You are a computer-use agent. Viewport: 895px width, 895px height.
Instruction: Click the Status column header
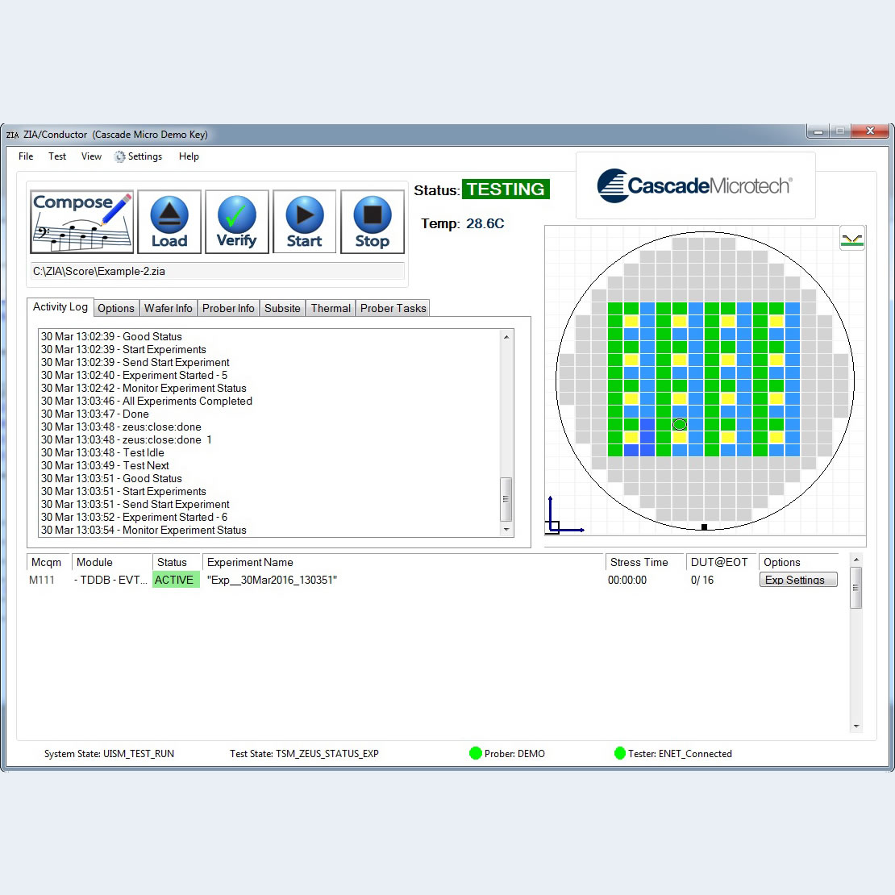click(177, 562)
